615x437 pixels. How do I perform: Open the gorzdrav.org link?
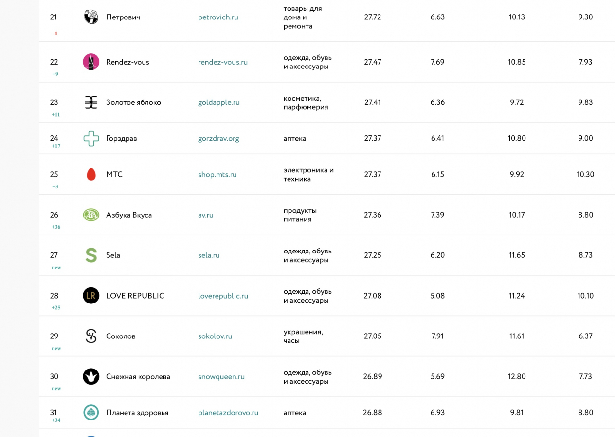click(x=218, y=138)
